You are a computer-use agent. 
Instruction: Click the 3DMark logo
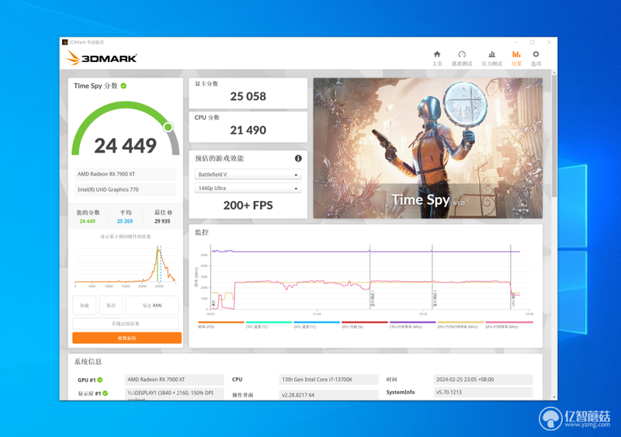102,58
